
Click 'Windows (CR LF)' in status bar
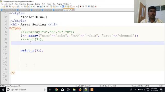[x=137, y=86]
